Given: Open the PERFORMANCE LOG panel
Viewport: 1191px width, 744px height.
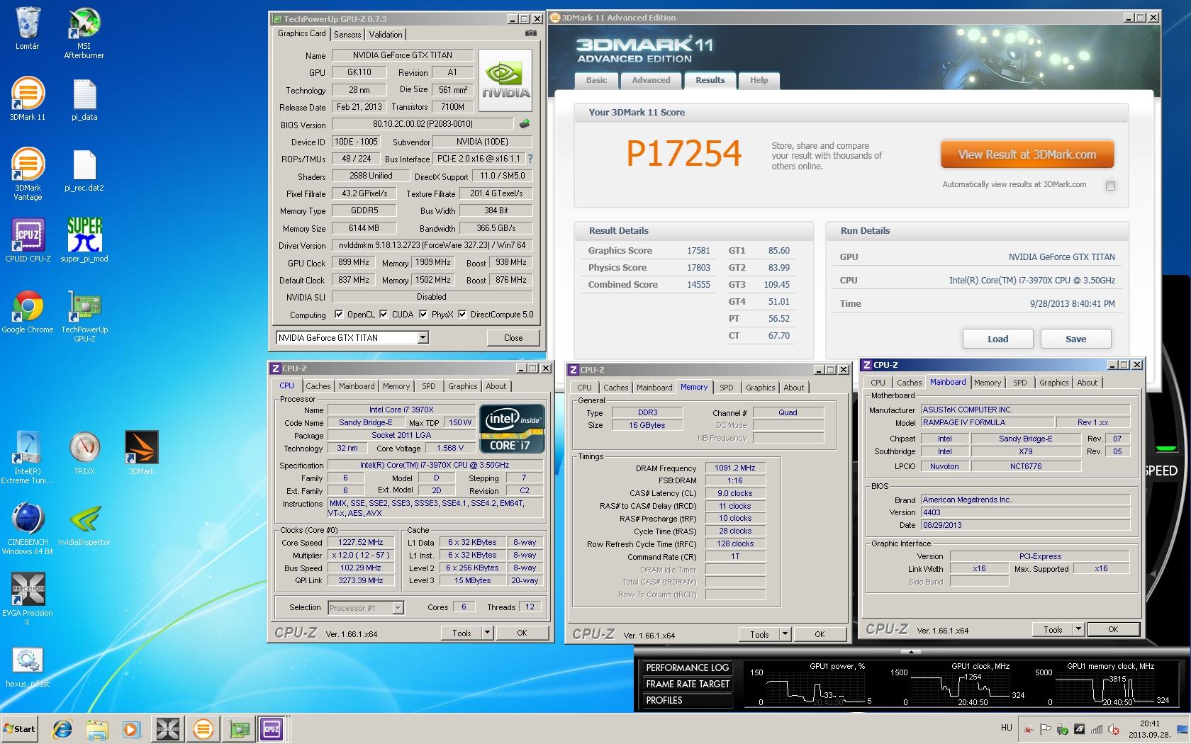Looking at the screenshot, I should click(687, 667).
